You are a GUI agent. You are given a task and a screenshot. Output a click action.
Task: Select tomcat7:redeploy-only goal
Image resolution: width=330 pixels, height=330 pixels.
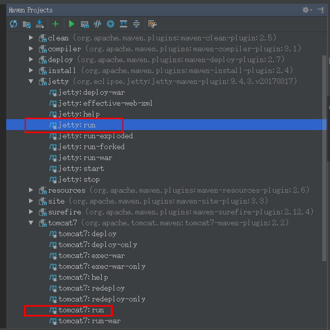click(x=98, y=299)
